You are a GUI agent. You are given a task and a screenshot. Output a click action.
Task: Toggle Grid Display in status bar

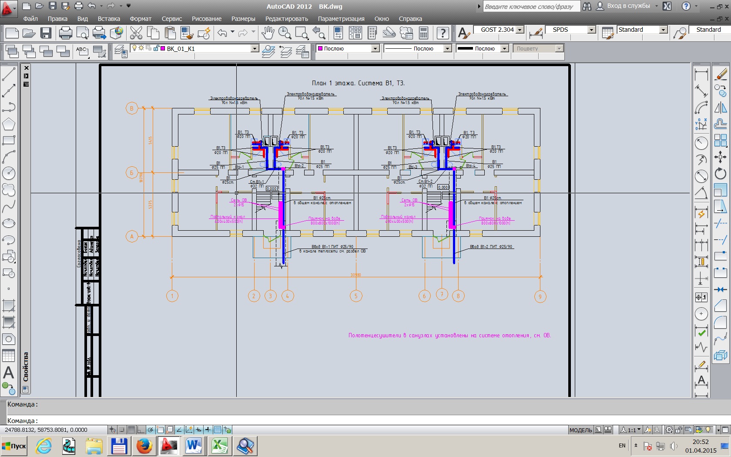coord(131,430)
